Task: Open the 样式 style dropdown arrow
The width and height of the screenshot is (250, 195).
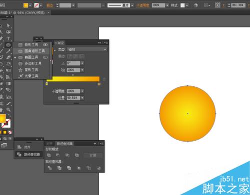Action: click(x=187, y=5)
